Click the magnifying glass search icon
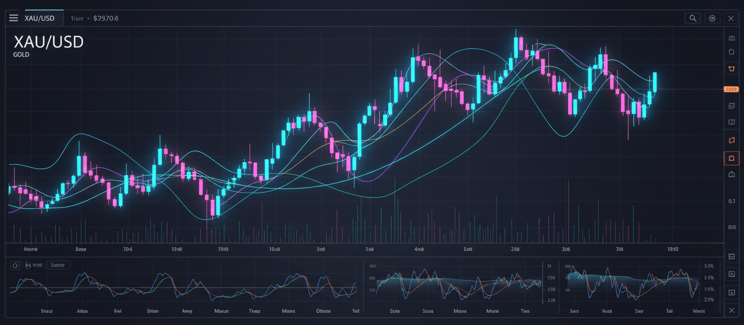Screen dimensions: 744x325 pos(693,18)
